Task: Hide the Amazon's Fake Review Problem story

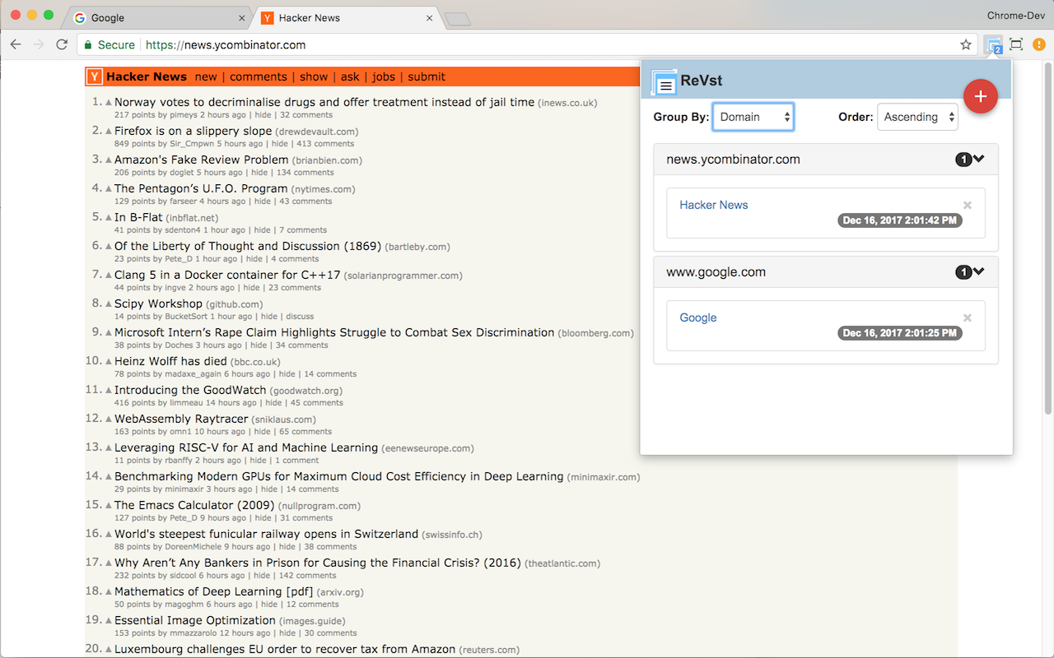Action: click(259, 173)
